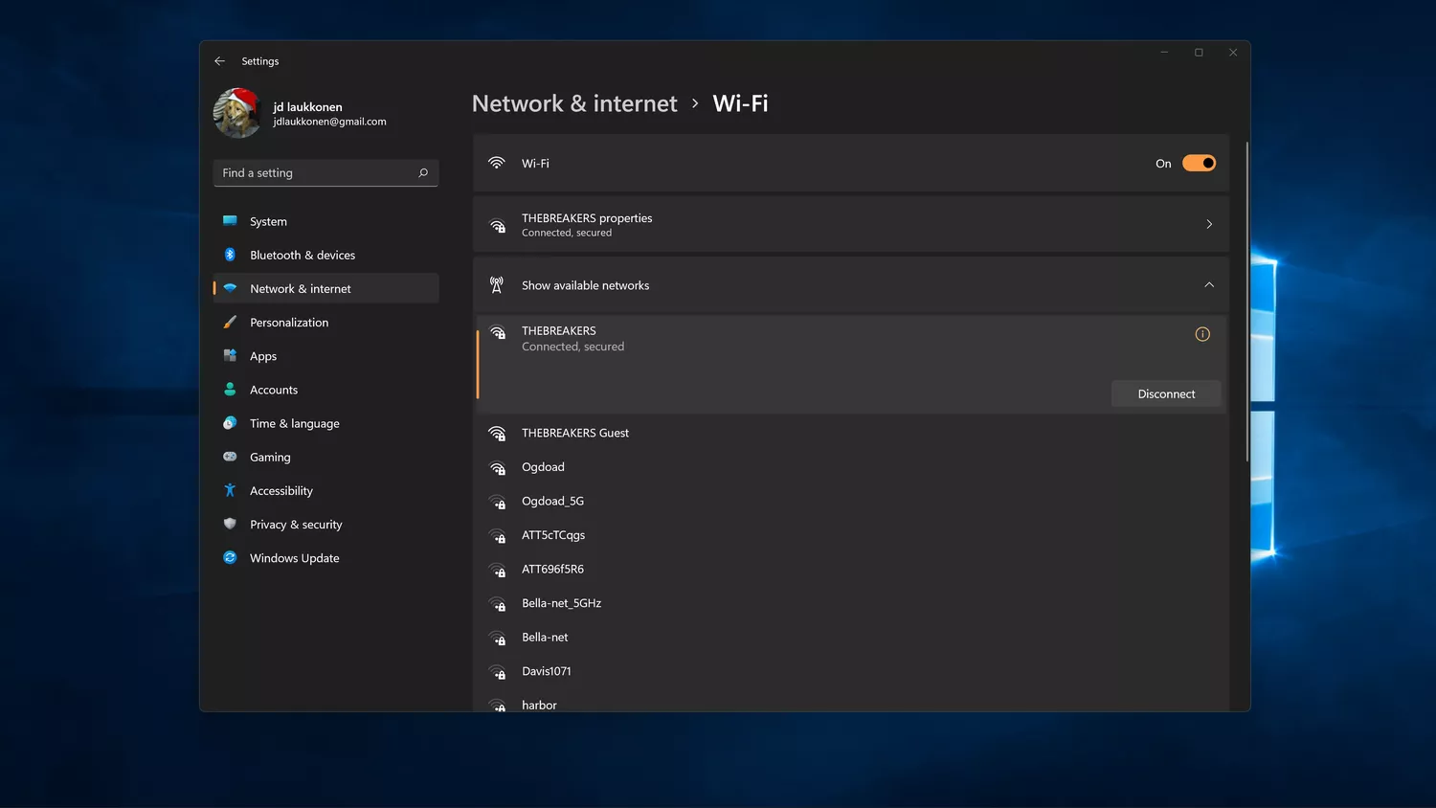Select the harbor network name

(539, 706)
